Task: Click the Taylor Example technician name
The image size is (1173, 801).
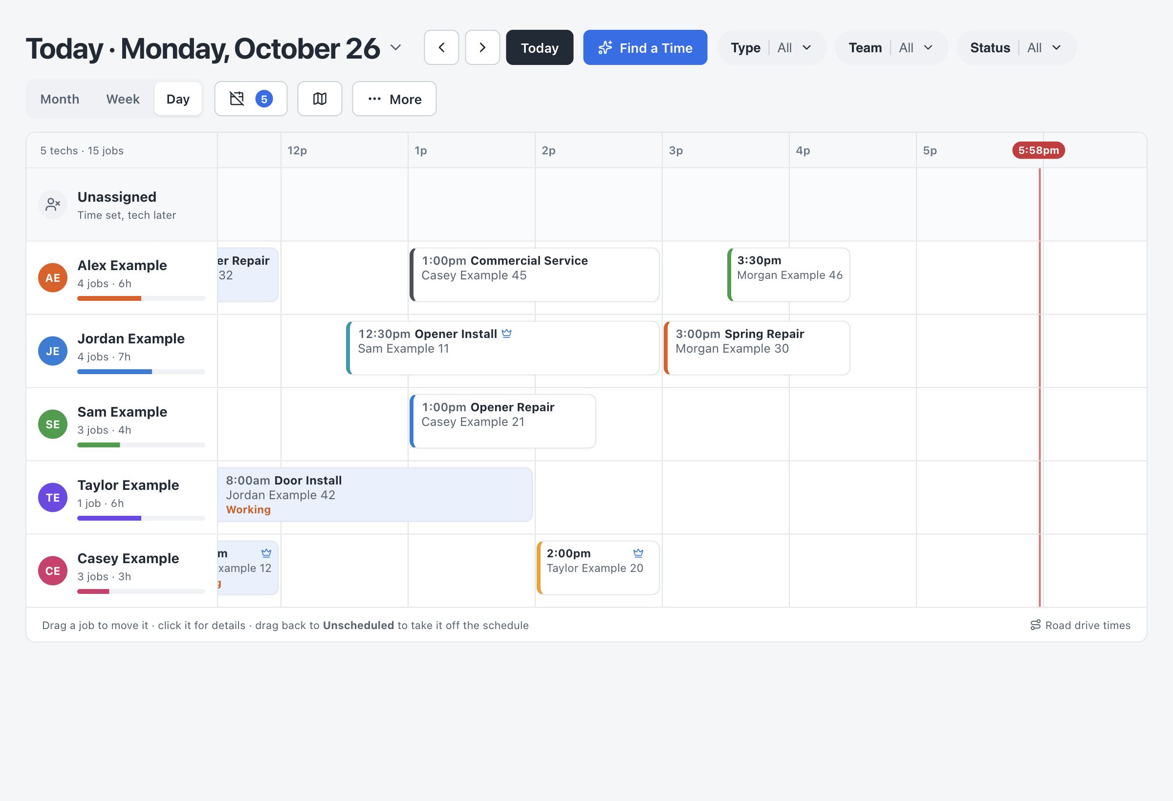Action: [x=128, y=485]
